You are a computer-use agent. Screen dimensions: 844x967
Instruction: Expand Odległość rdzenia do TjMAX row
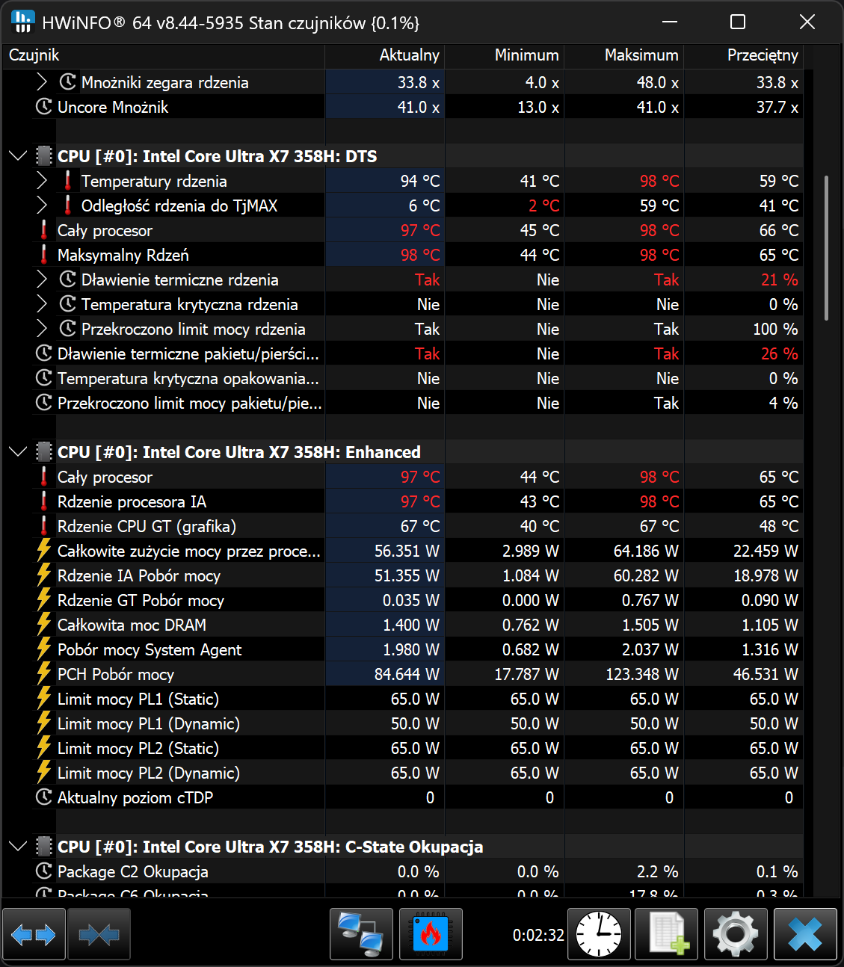point(42,206)
